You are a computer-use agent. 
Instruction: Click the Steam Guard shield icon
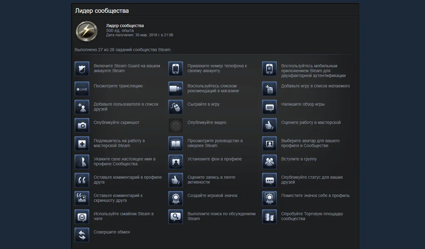click(x=82, y=69)
